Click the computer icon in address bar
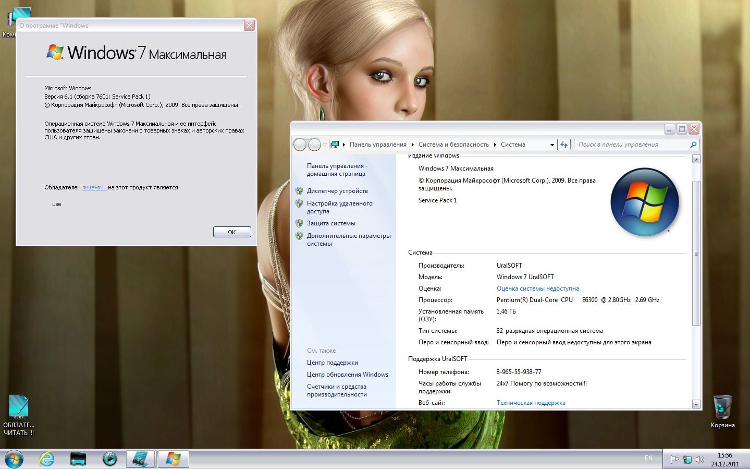Image resolution: width=750 pixels, height=469 pixels. coord(335,145)
